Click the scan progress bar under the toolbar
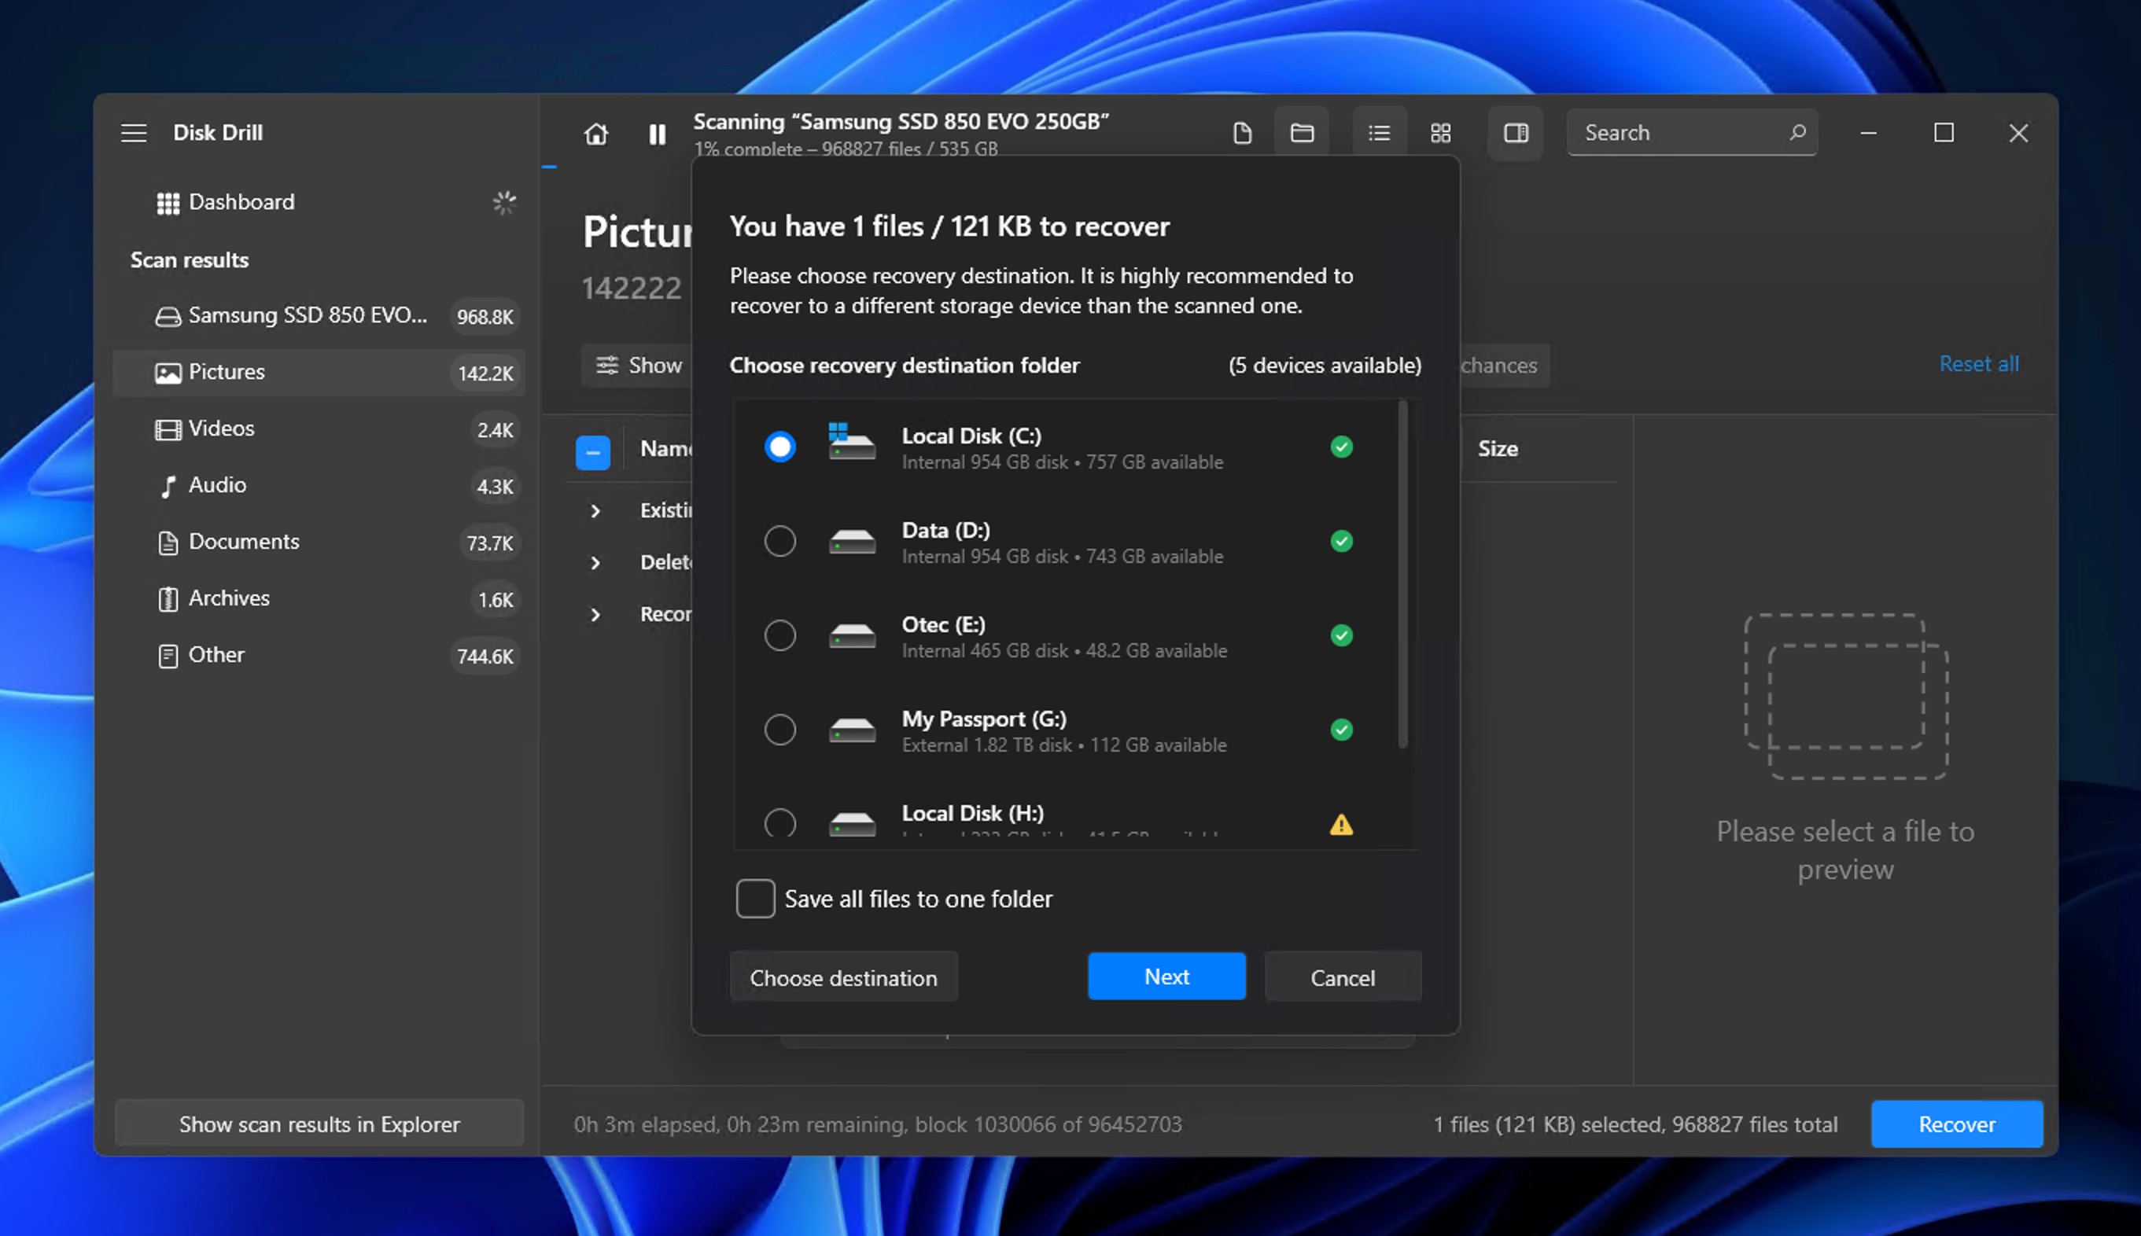This screenshot has width=2141, height=1236. pyautogui.click(x=549, y=167)
